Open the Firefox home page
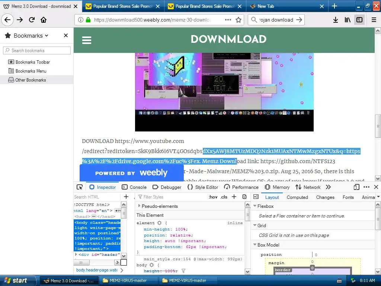Image resolution: width=381 pixels, height=286 pixels. (x=44, y=20)
